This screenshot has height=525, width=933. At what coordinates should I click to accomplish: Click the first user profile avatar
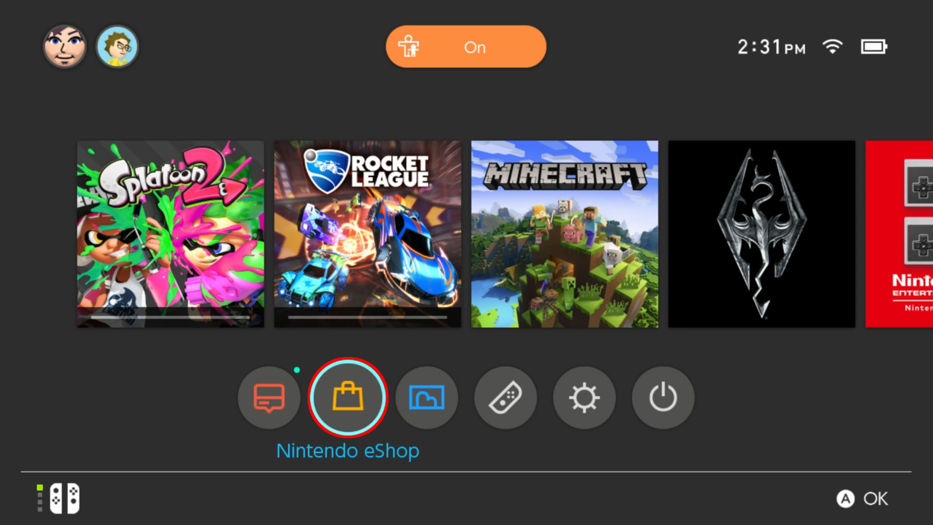(65, 48)
